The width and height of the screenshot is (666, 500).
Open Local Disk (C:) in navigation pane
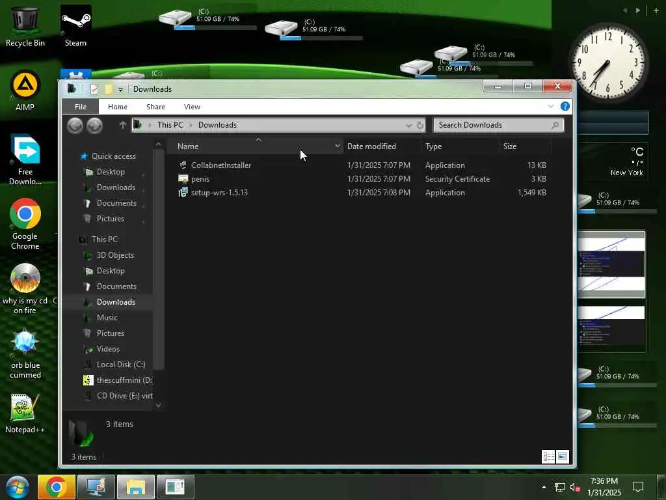120,365
